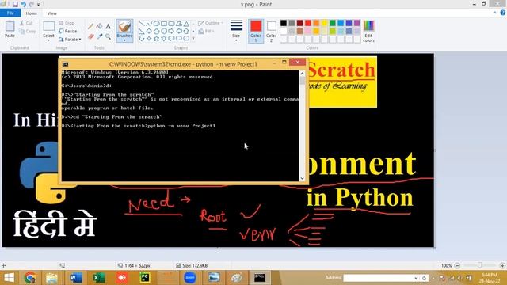The width and height of the screenshot is (507, 285).
Task: Select the Fill with color bucket tool
Action: pyautogui.click(x=100, y=26)
